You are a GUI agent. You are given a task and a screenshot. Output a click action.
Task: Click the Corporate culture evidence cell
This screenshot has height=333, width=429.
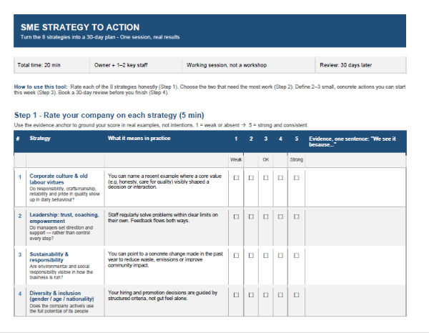click(x=355, y=187)
